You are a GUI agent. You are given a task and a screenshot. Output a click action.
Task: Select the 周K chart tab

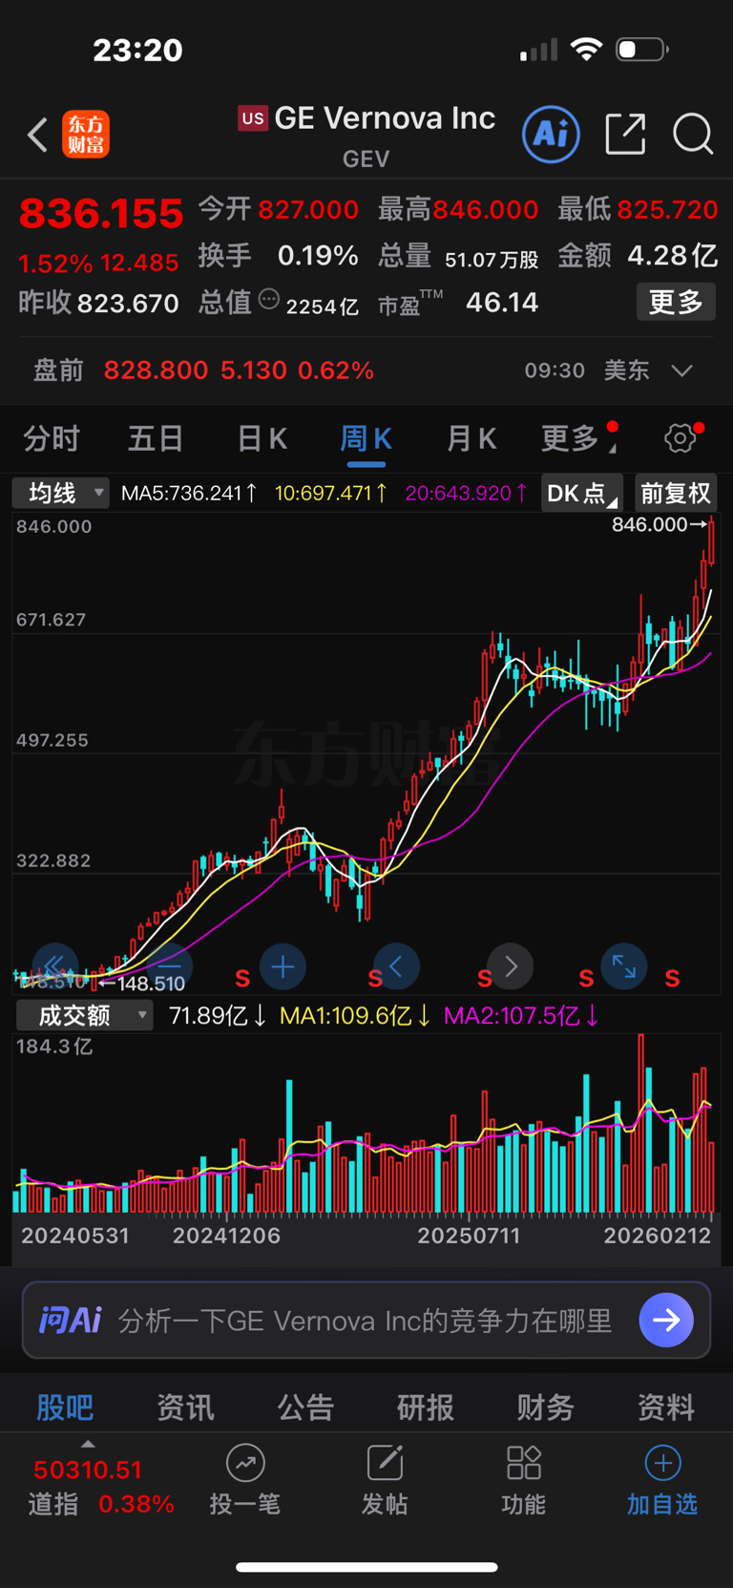pos(366,438)
